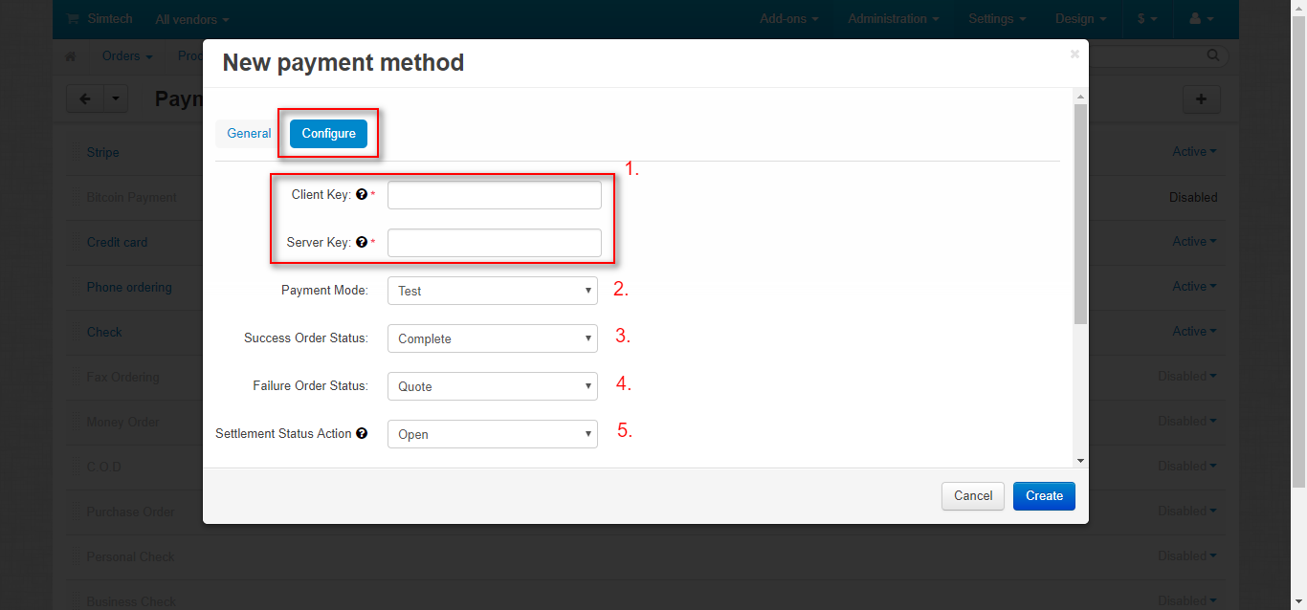The image size is (1307, 610).
Task: Click the add payment plus button
Action: (x=1202, y=98)
